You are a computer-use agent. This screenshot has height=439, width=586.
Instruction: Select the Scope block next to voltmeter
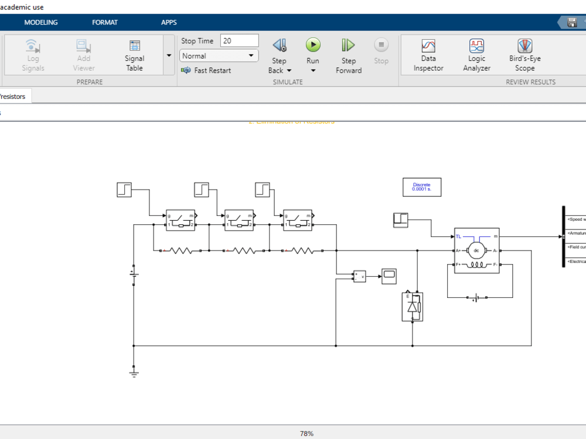pyautogui.click(x=389, y=276)
